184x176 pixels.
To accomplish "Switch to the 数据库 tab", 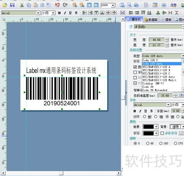I will point(151,20).
